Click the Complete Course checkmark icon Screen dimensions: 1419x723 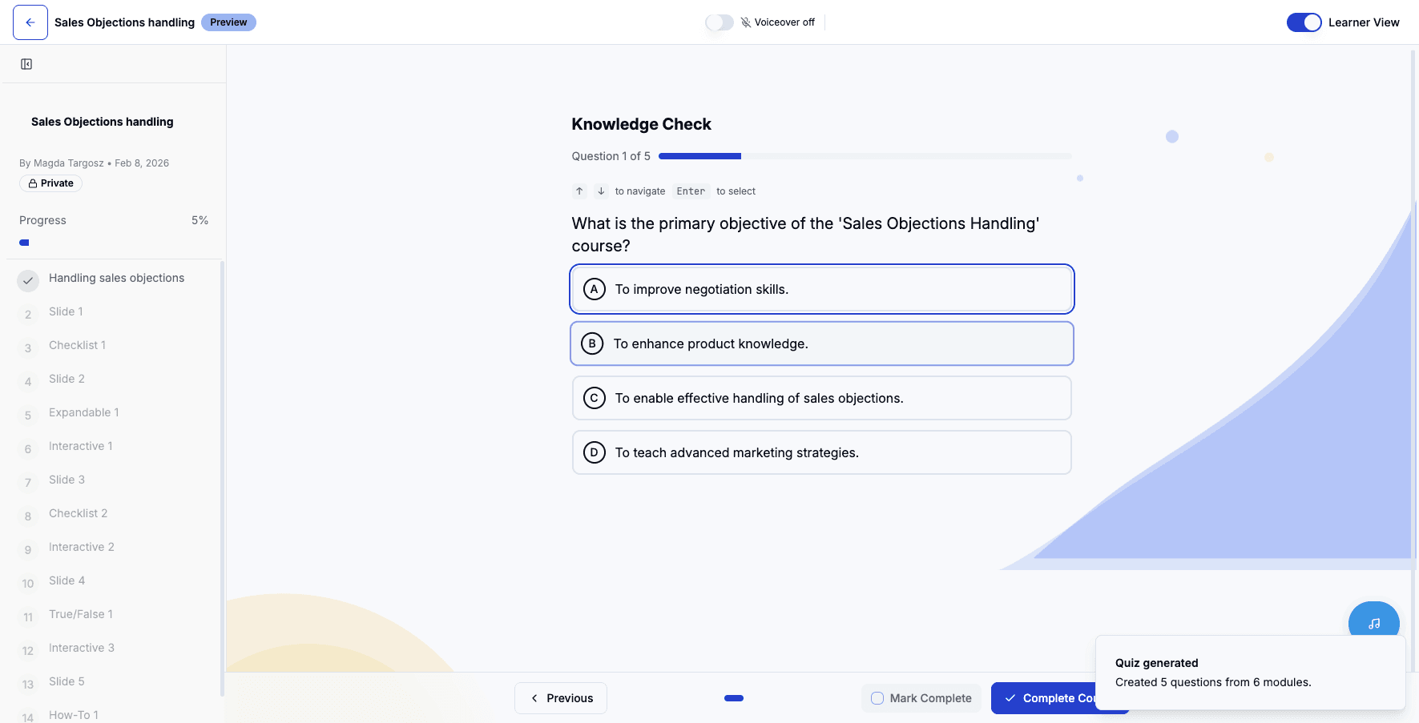click(x=1011, y=697)
